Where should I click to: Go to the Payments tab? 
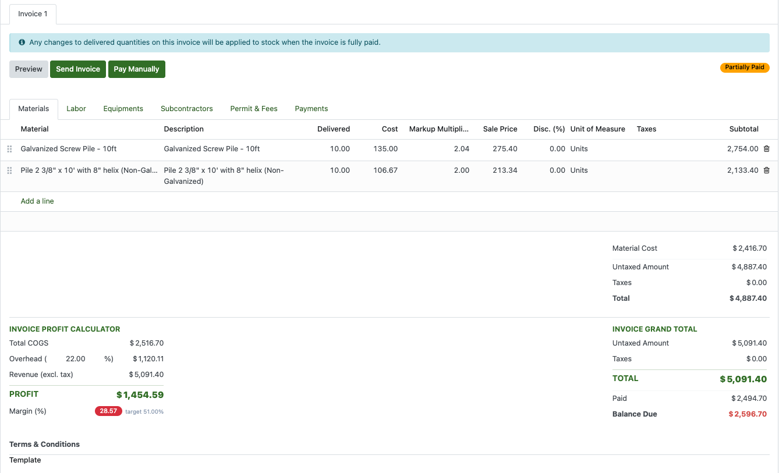point(311,109)
